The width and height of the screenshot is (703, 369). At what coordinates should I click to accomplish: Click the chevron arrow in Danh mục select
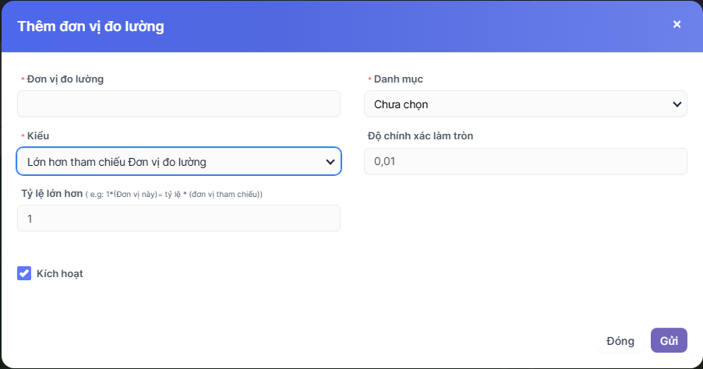tap(677, 104)
